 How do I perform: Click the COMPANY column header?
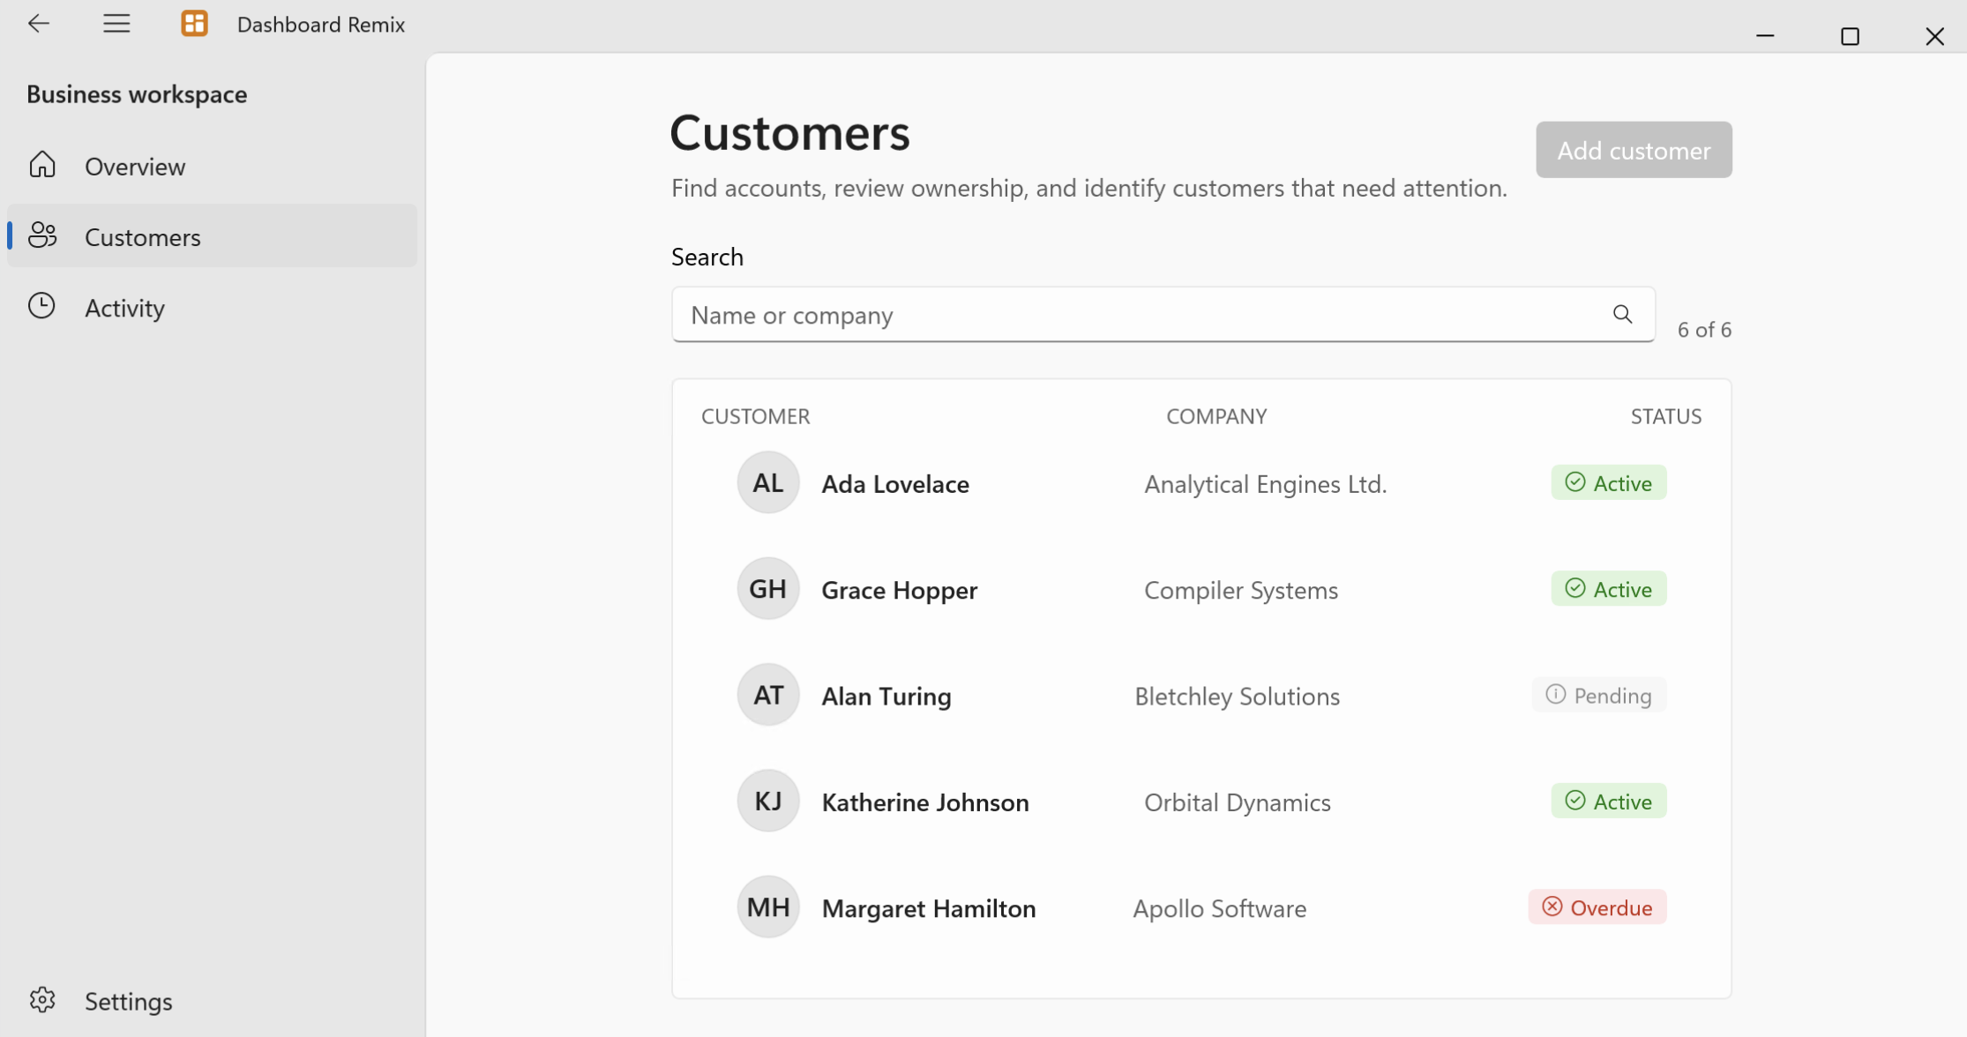(1216, 415)
